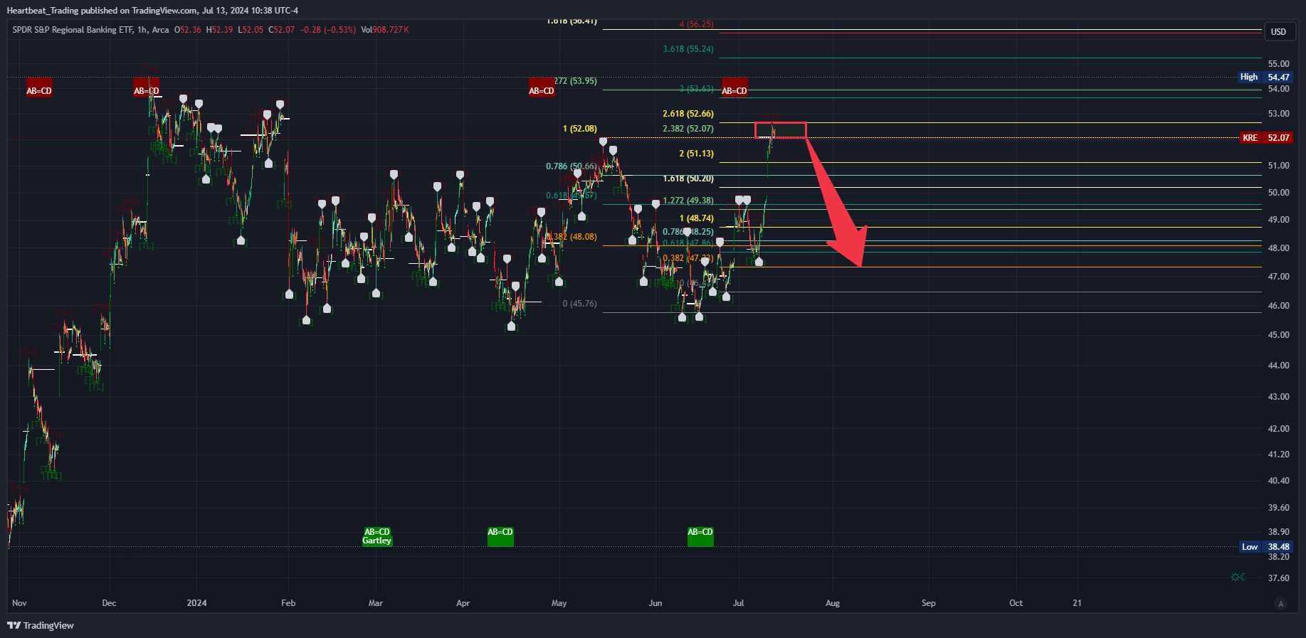
Task: Select the 3.618 (55.24) Fibonacci label
Action: (688, 49)
